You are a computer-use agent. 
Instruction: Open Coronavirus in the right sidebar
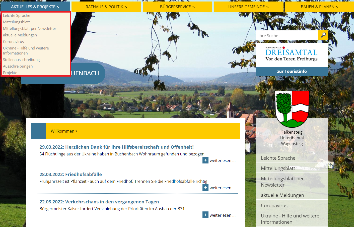(x=274, y=205)
